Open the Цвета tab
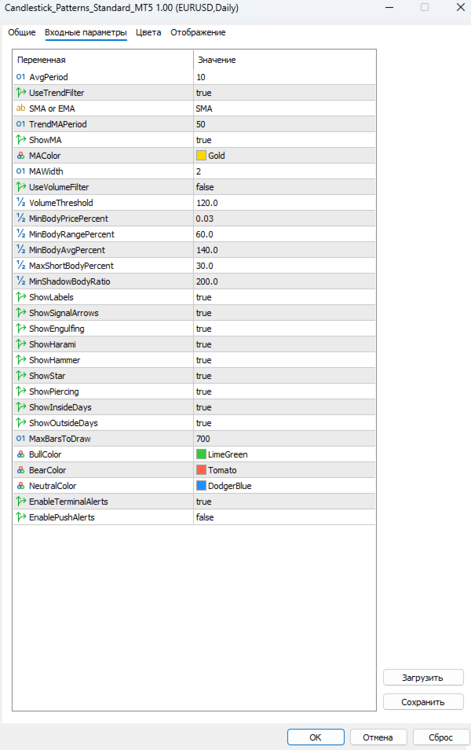Image resolution: width=471 pixels, height=750 pixels. 148,32
